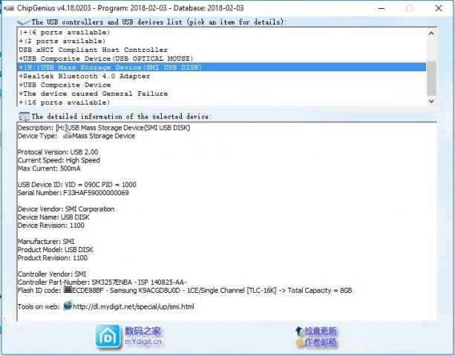Image resolution: width=455 pixels, height=356 pixels.
Task: Click the drive icon beside Mass Storage Device
Action: (67, 136)
